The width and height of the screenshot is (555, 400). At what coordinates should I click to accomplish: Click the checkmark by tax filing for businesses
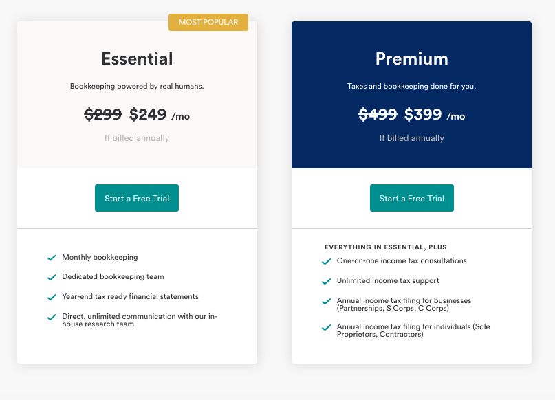point(327,301)
